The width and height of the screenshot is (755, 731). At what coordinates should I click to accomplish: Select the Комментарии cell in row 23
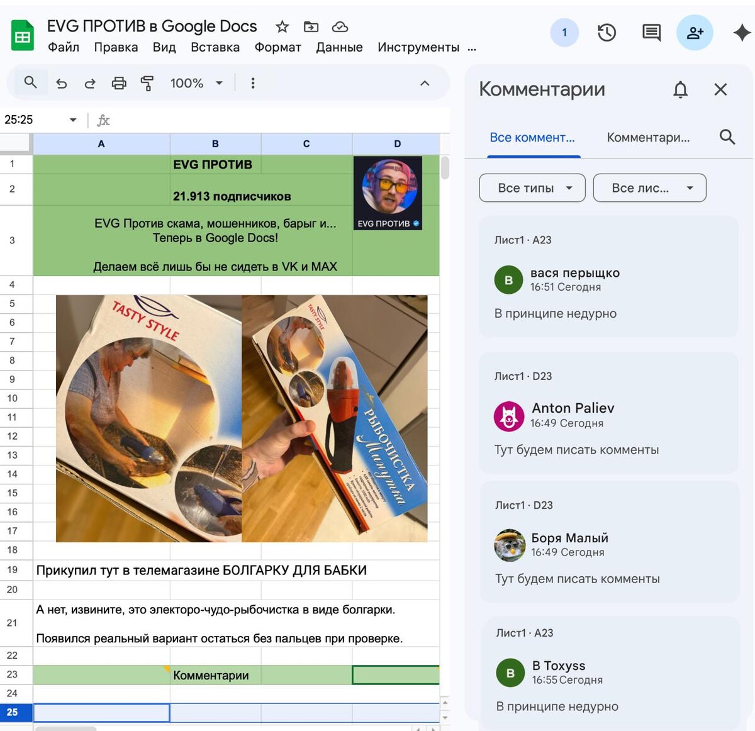(x=215, y=675)
